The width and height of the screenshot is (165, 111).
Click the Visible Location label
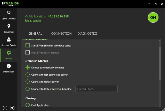pyautogui.click(x=35, y=16)
